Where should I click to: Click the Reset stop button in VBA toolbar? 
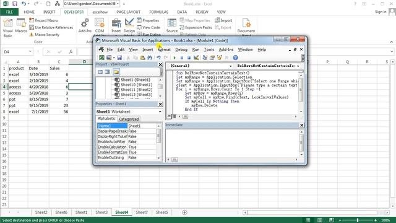tap(189, 58)
